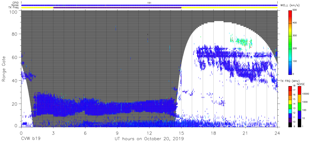The image size is (312, 144).
Task: Click the CVW b19 radar label
Action: (x=30, y=139)
